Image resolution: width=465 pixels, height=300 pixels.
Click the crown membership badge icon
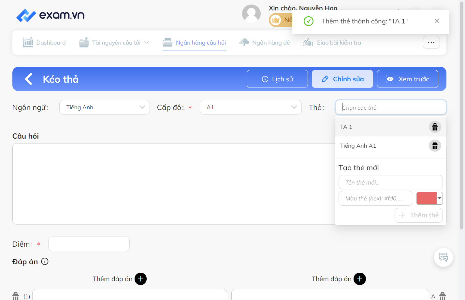[x=276, y=20]
